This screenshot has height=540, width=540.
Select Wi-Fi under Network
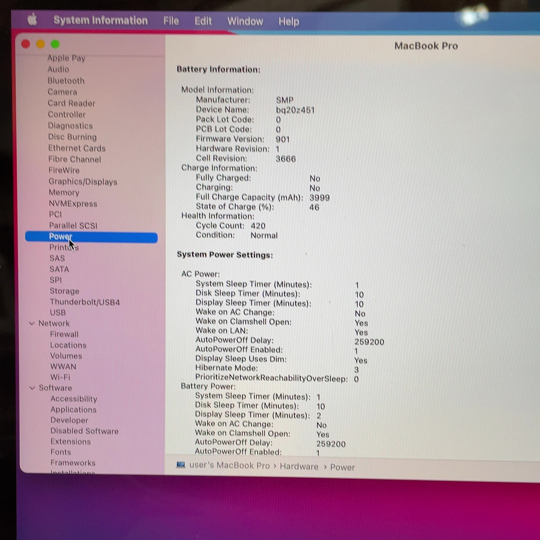coord(60,377)
